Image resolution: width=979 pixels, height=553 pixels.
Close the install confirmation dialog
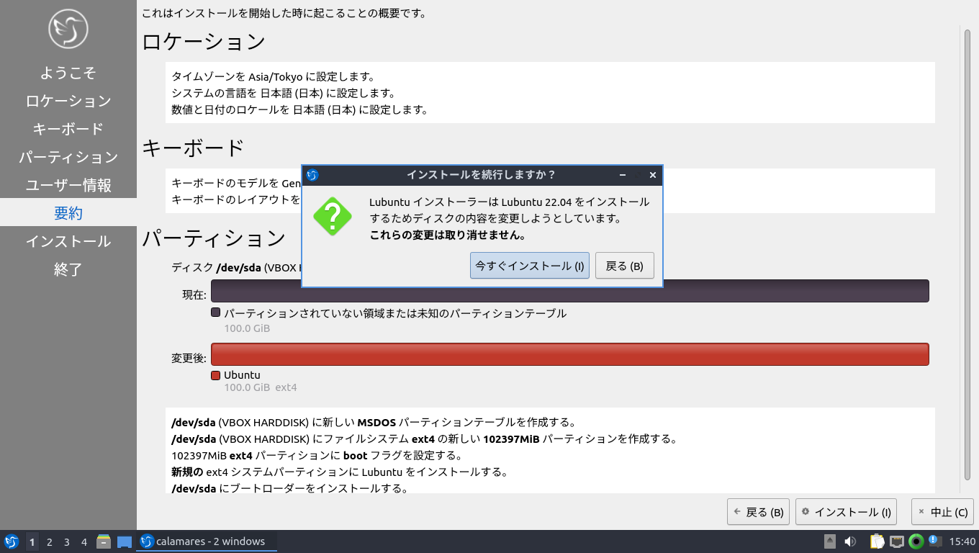click(x=653, y=175)
